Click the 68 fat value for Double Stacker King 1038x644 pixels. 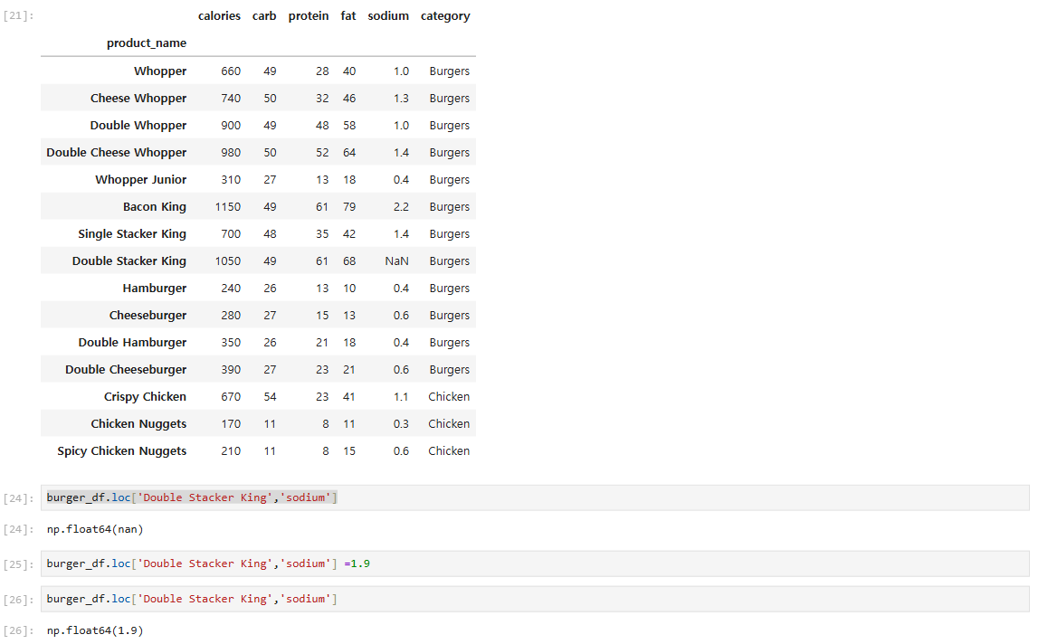[x=349, y=260]
